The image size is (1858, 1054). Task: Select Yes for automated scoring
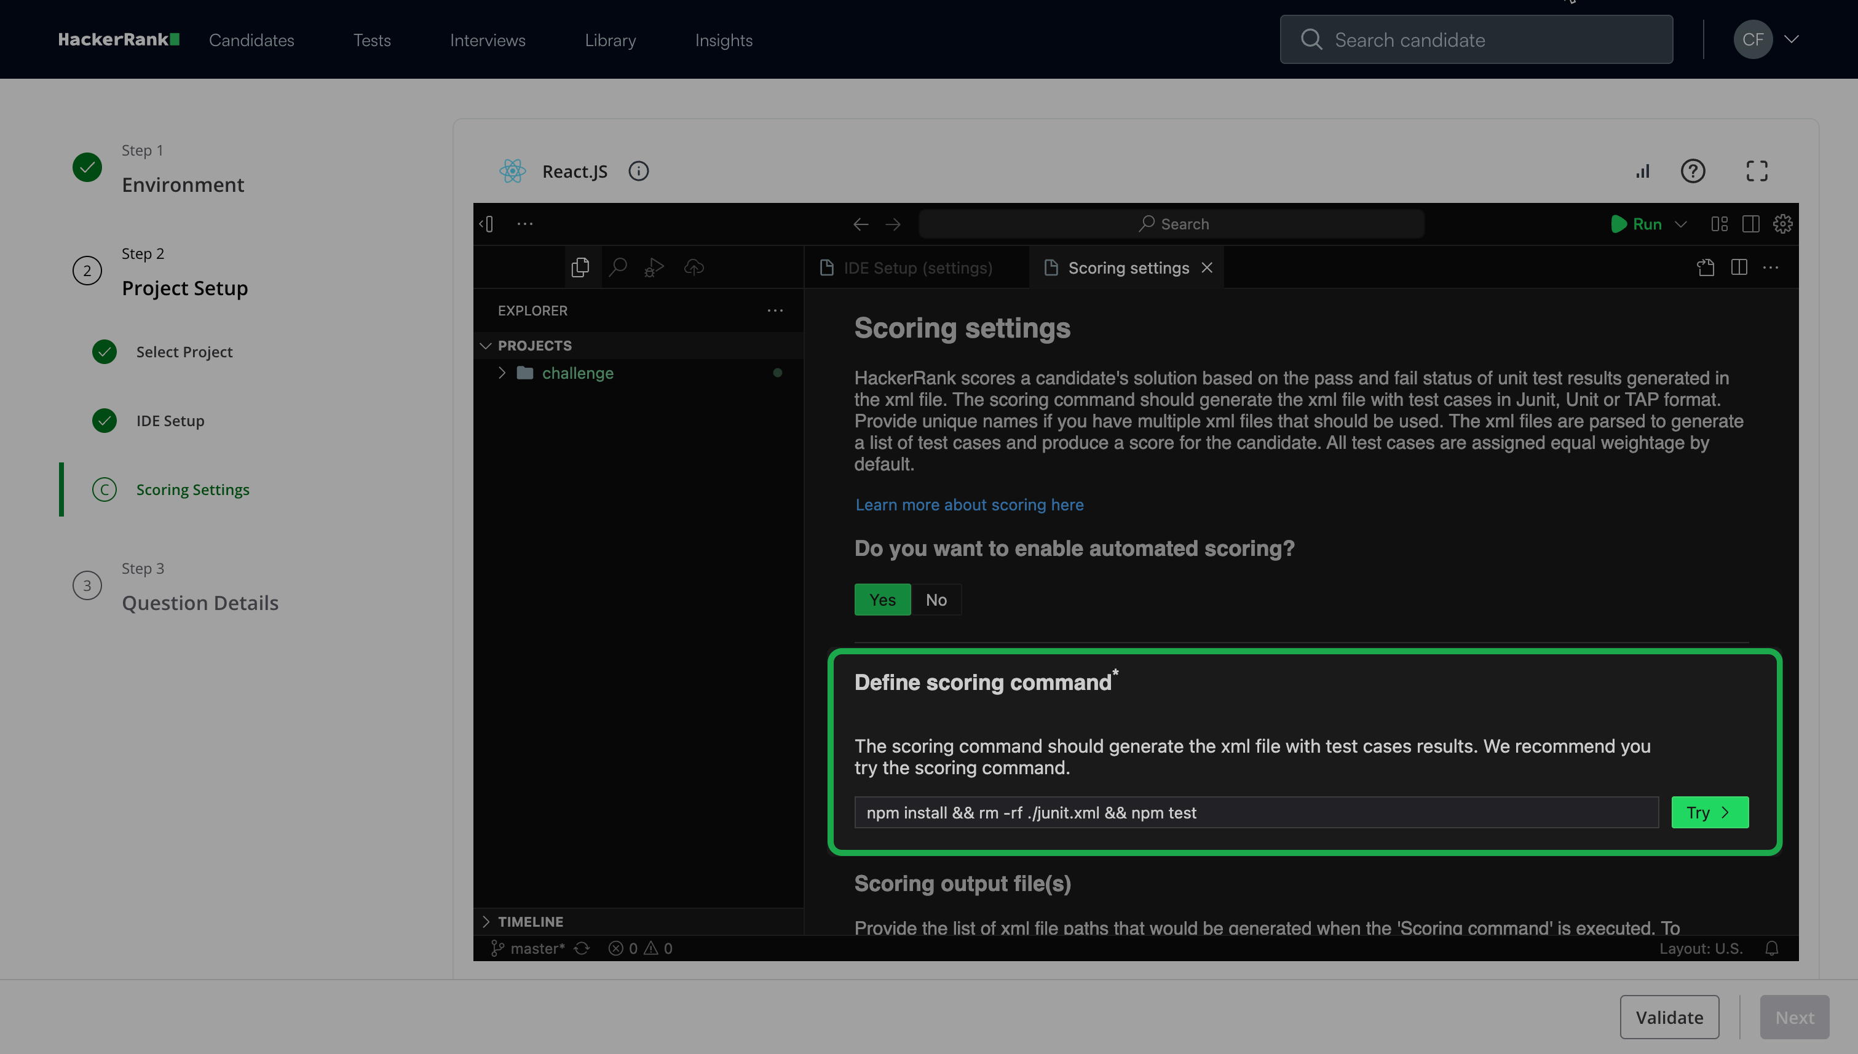click(882, 600)
